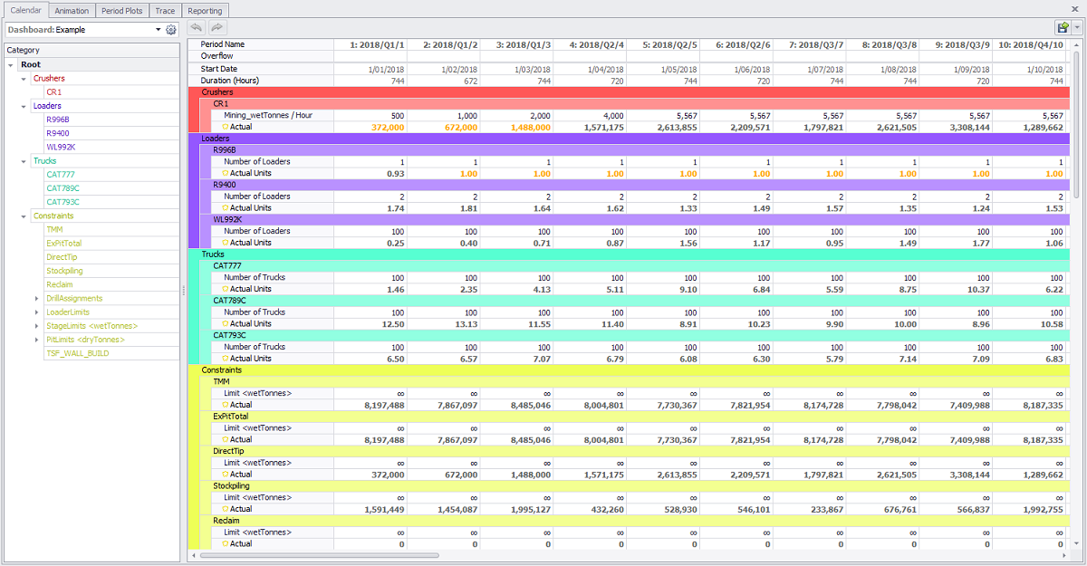Click the undo arrow icon

coord(196,27)
